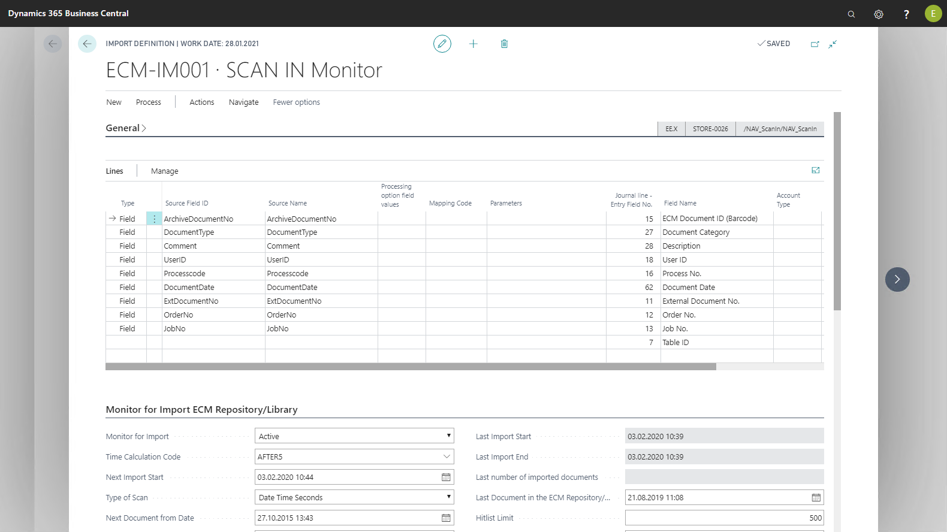Expand the Lines section to full view icon

816,171
